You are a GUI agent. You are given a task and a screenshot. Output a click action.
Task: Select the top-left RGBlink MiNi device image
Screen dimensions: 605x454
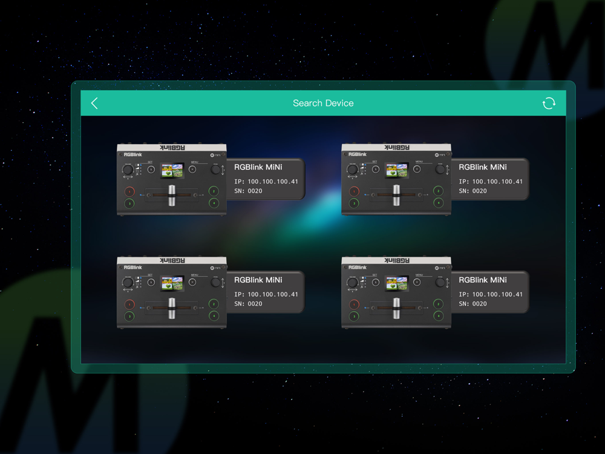coord(172,180)
